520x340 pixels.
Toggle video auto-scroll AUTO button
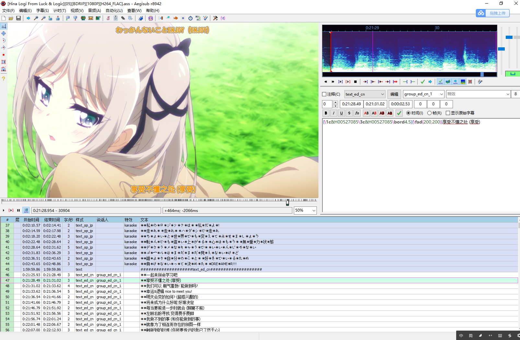pyautogui.click(x=26, y=210)
